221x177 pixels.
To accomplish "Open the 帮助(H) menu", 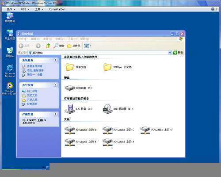I will click(84, 39).
